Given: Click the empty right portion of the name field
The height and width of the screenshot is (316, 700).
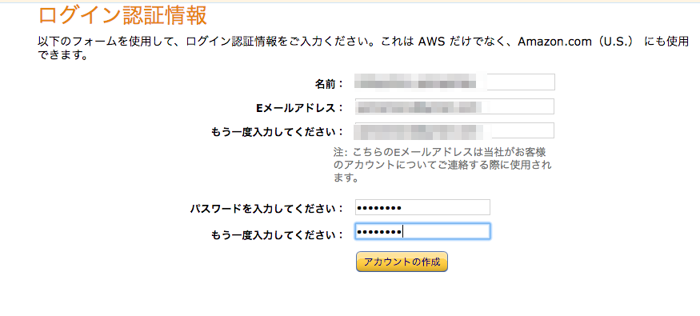Looking at the screenshot, I should [520, 82].
